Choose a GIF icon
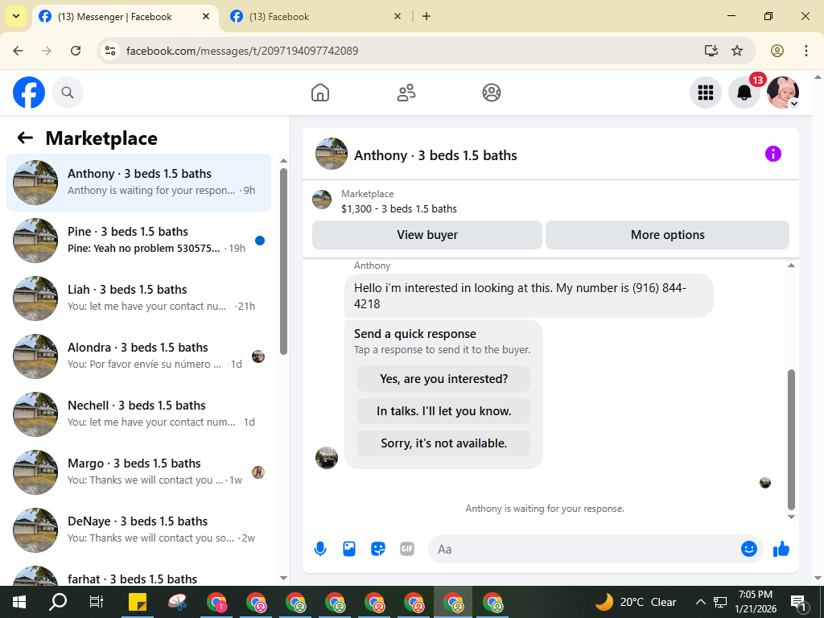824x618 pixels. (406, 549)
